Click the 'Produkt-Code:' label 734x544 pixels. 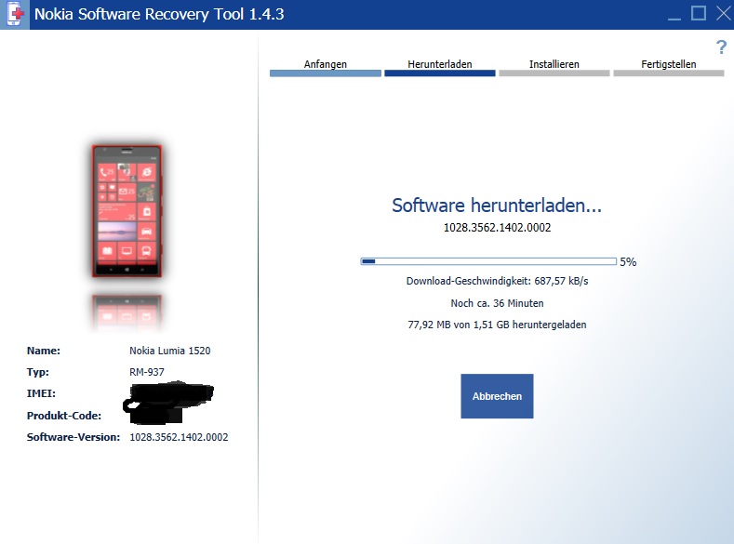[x=64, y=416]
